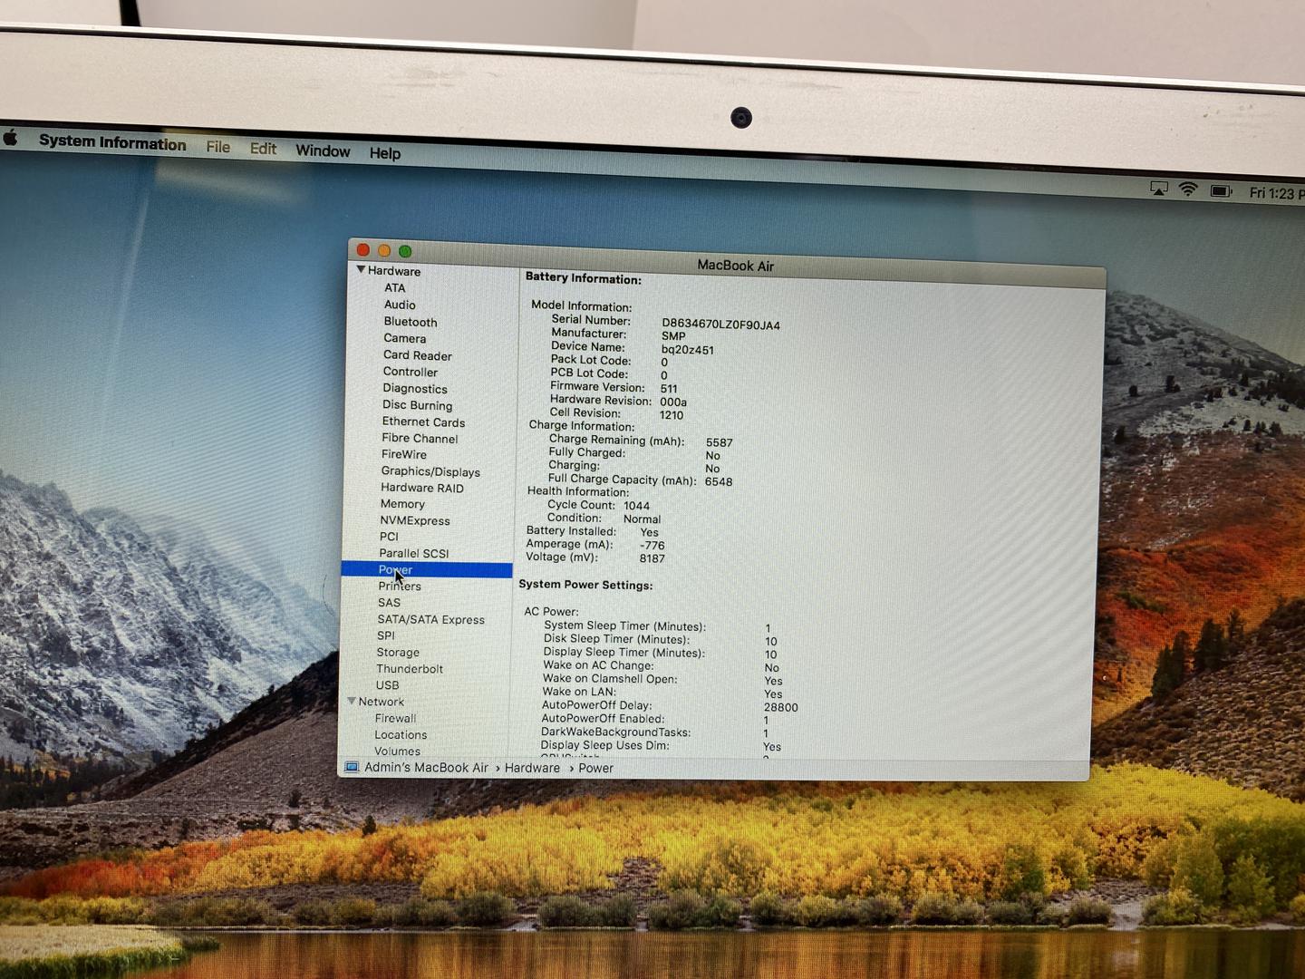Select Parallel SCSI in the sidebar
Viewport: 1305px width, 979px height.
[413, 553]
